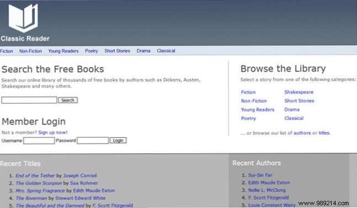Open Sax Rohmer author link
Viewport: 357px width, 208px height.
point(84,183)
